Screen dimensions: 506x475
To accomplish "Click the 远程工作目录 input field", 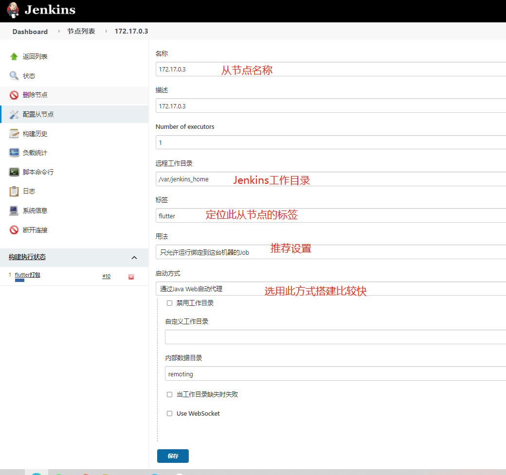I will 331,179.
